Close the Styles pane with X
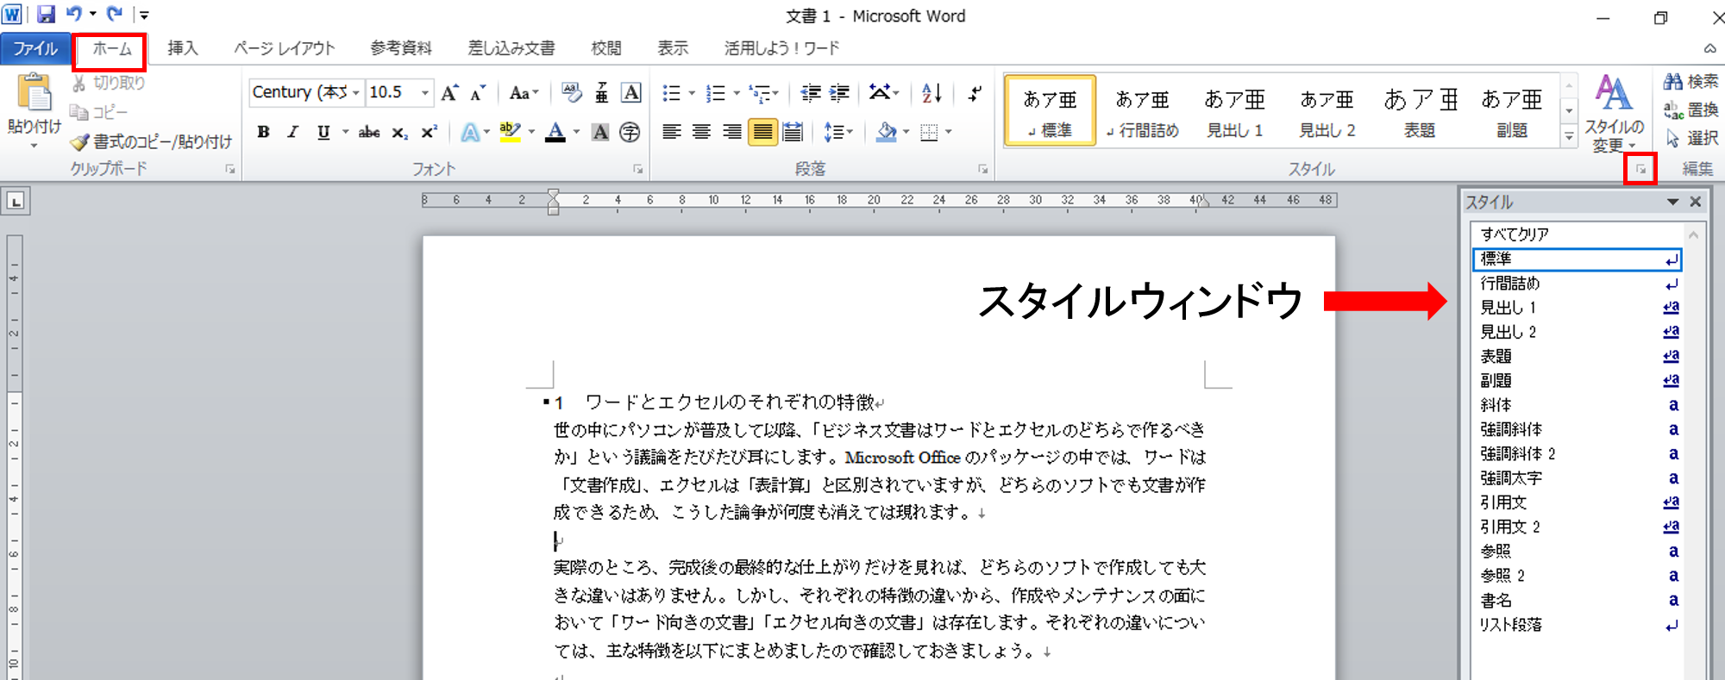Viewport: 1725px width, 680px height. click(x=1696, y=202)
